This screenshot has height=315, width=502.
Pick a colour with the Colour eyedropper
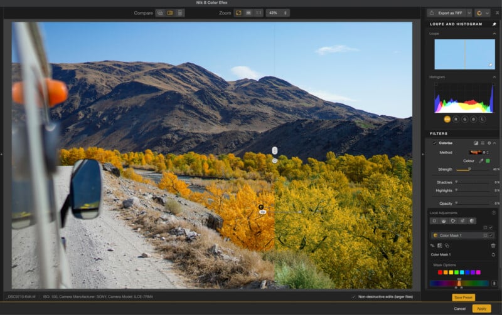point(480,161)
